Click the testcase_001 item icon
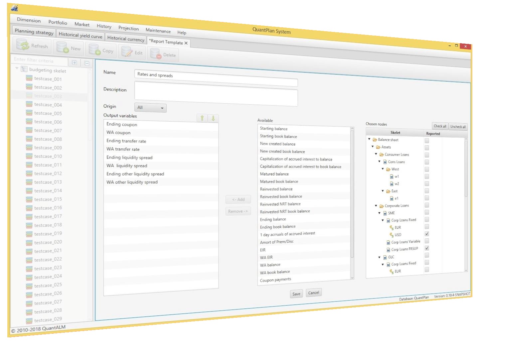 29,78
